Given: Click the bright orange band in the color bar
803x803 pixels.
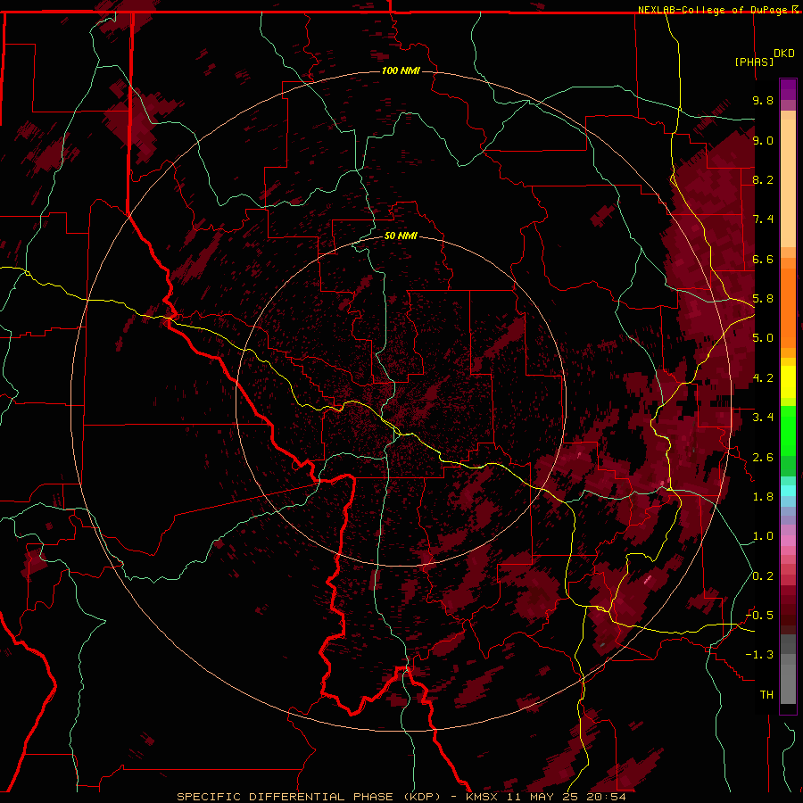Looking at the screenshot, I should coord(788,309).
